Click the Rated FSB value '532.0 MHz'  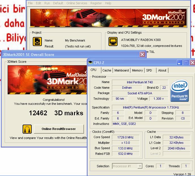pos(125,154)
